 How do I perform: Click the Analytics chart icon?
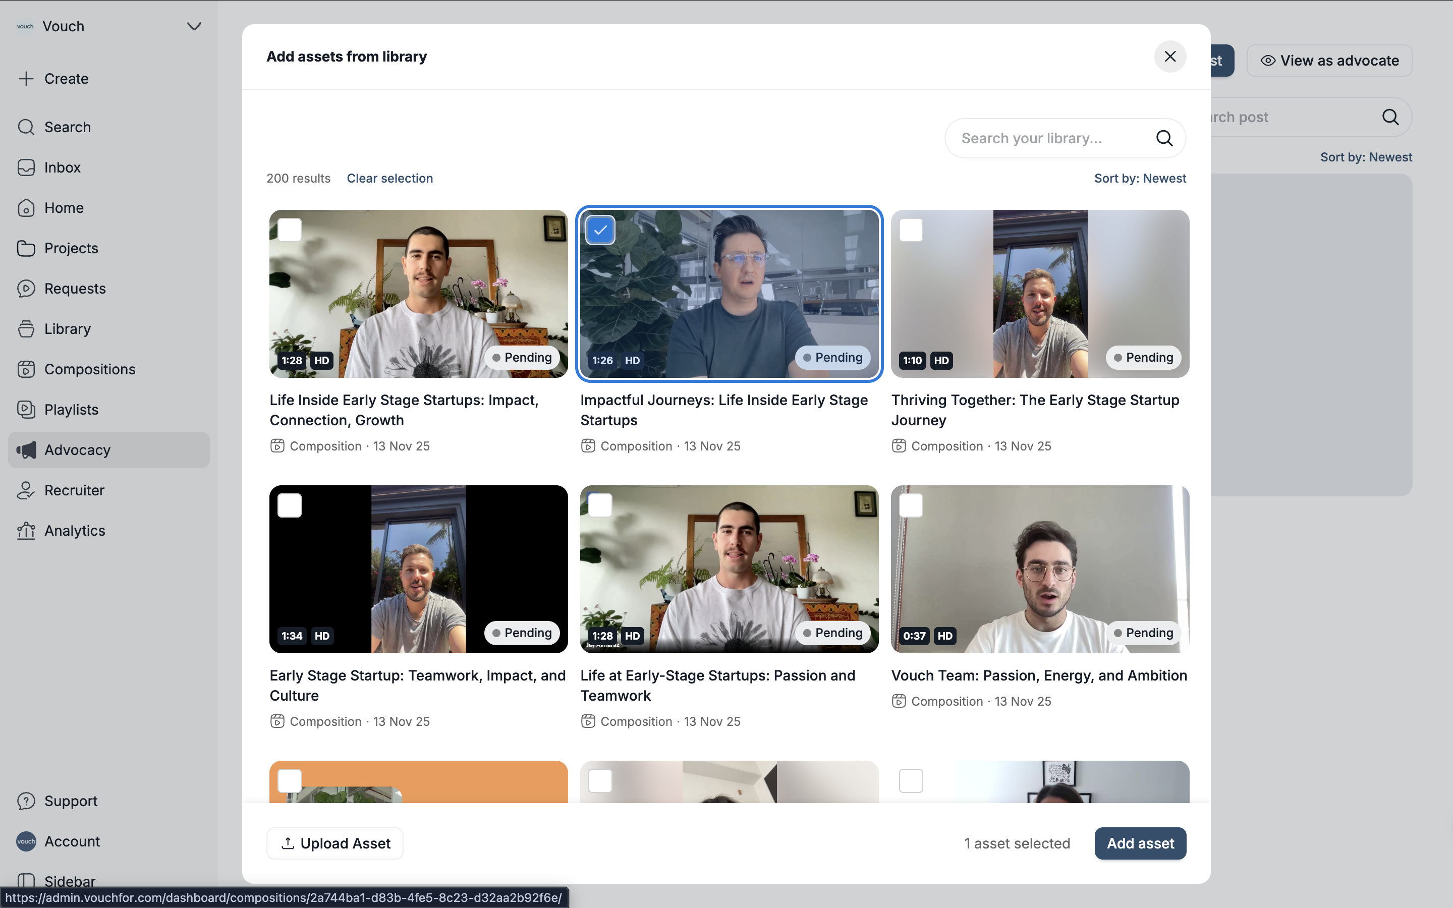26,531
